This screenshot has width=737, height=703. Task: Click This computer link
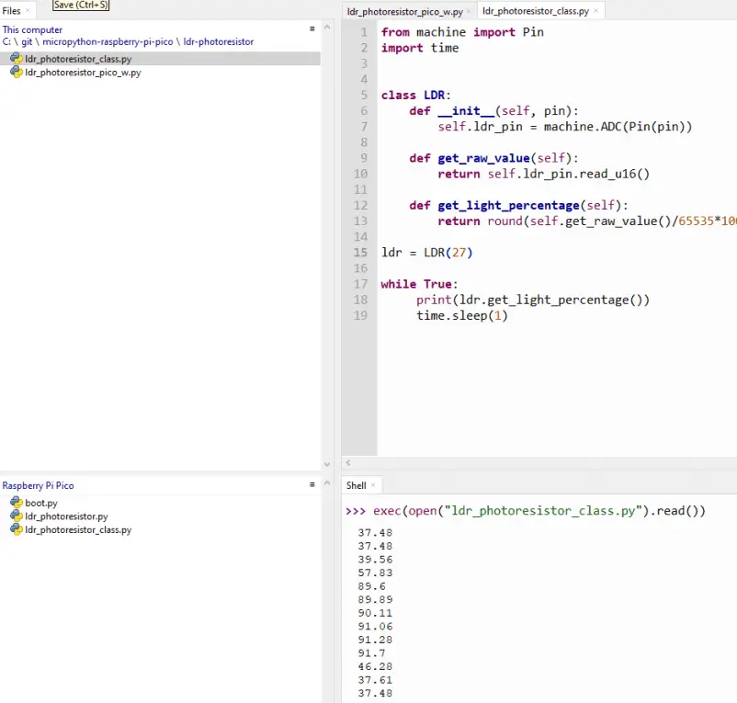[x=32, y=29]
